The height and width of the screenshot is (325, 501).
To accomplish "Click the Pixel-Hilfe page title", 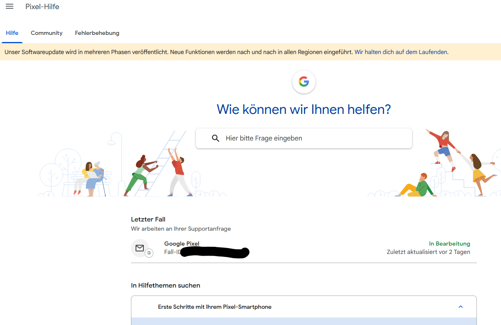I will click(x=42, y=7).
